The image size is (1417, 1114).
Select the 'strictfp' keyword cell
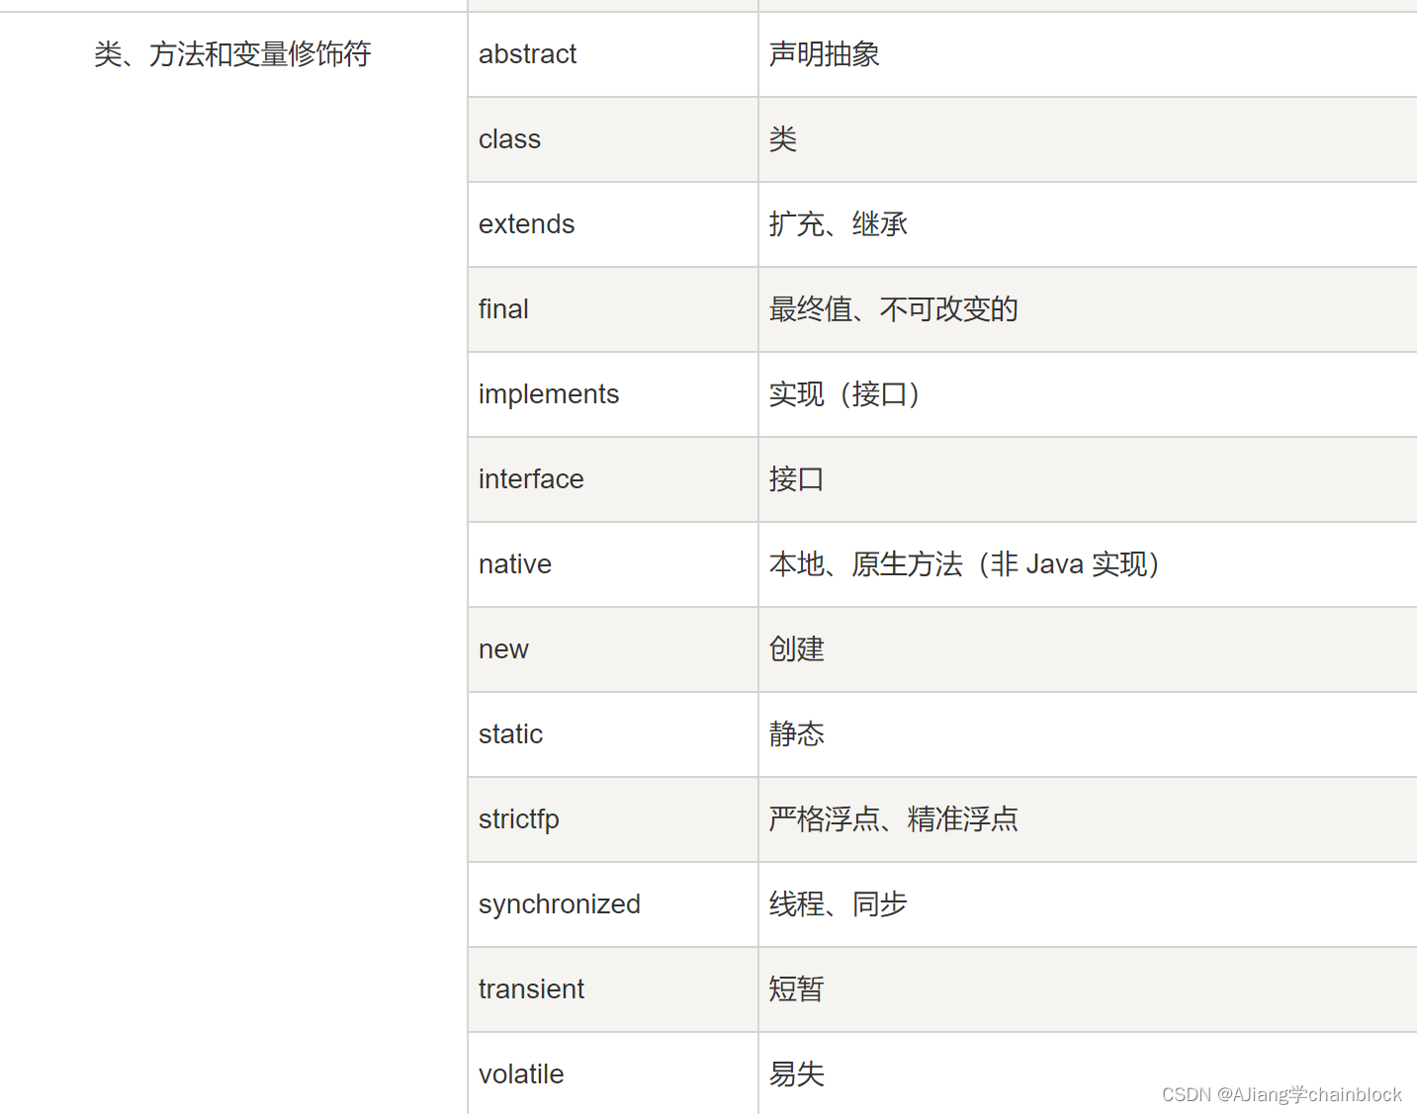point(613,819)
